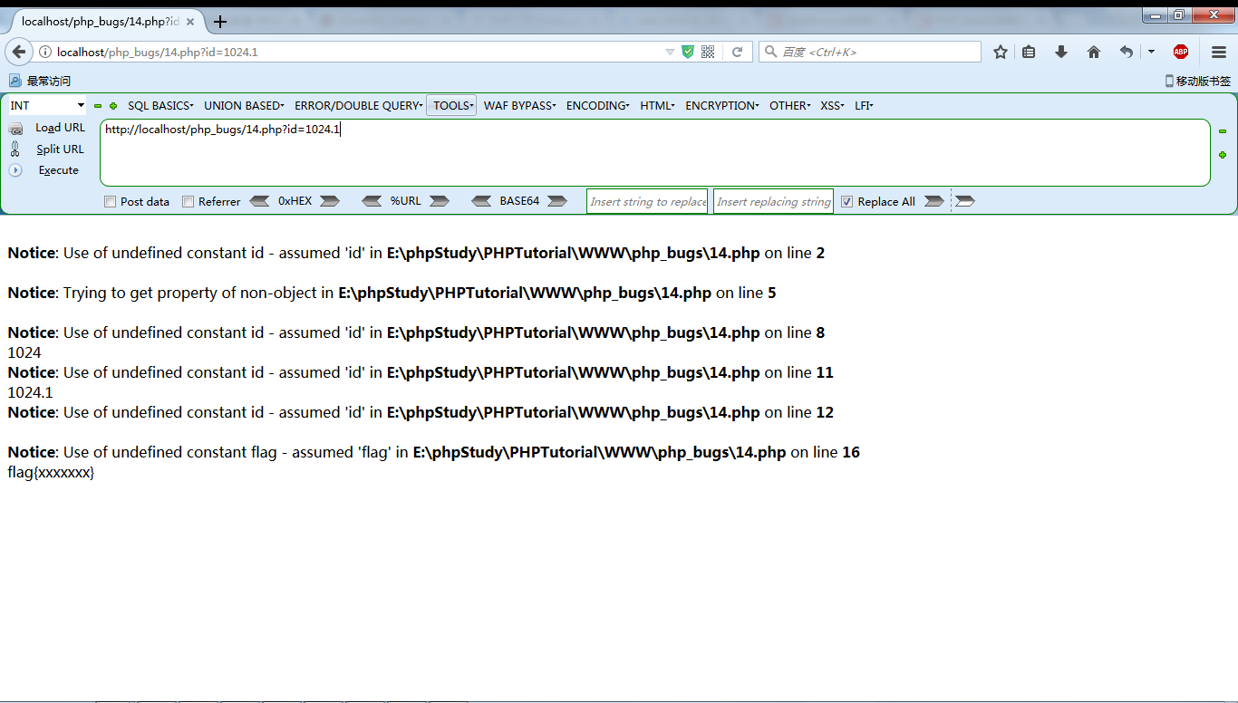This screenshot has height=703, width=1238.
Task: Enable the Post data checkbox
Action: (111, 202)
